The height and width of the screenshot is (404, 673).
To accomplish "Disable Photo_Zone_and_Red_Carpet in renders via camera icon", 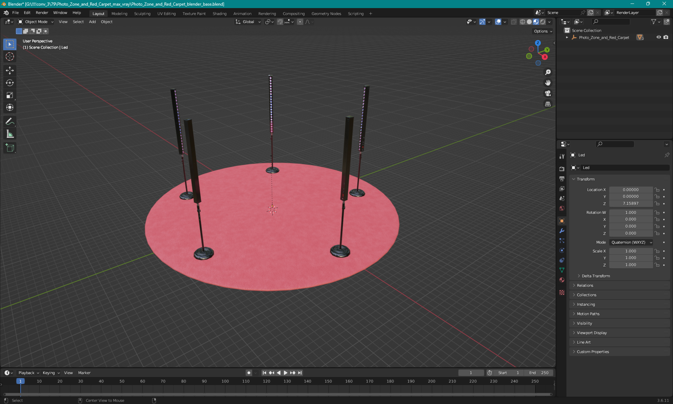I will (x=666, y=37).
